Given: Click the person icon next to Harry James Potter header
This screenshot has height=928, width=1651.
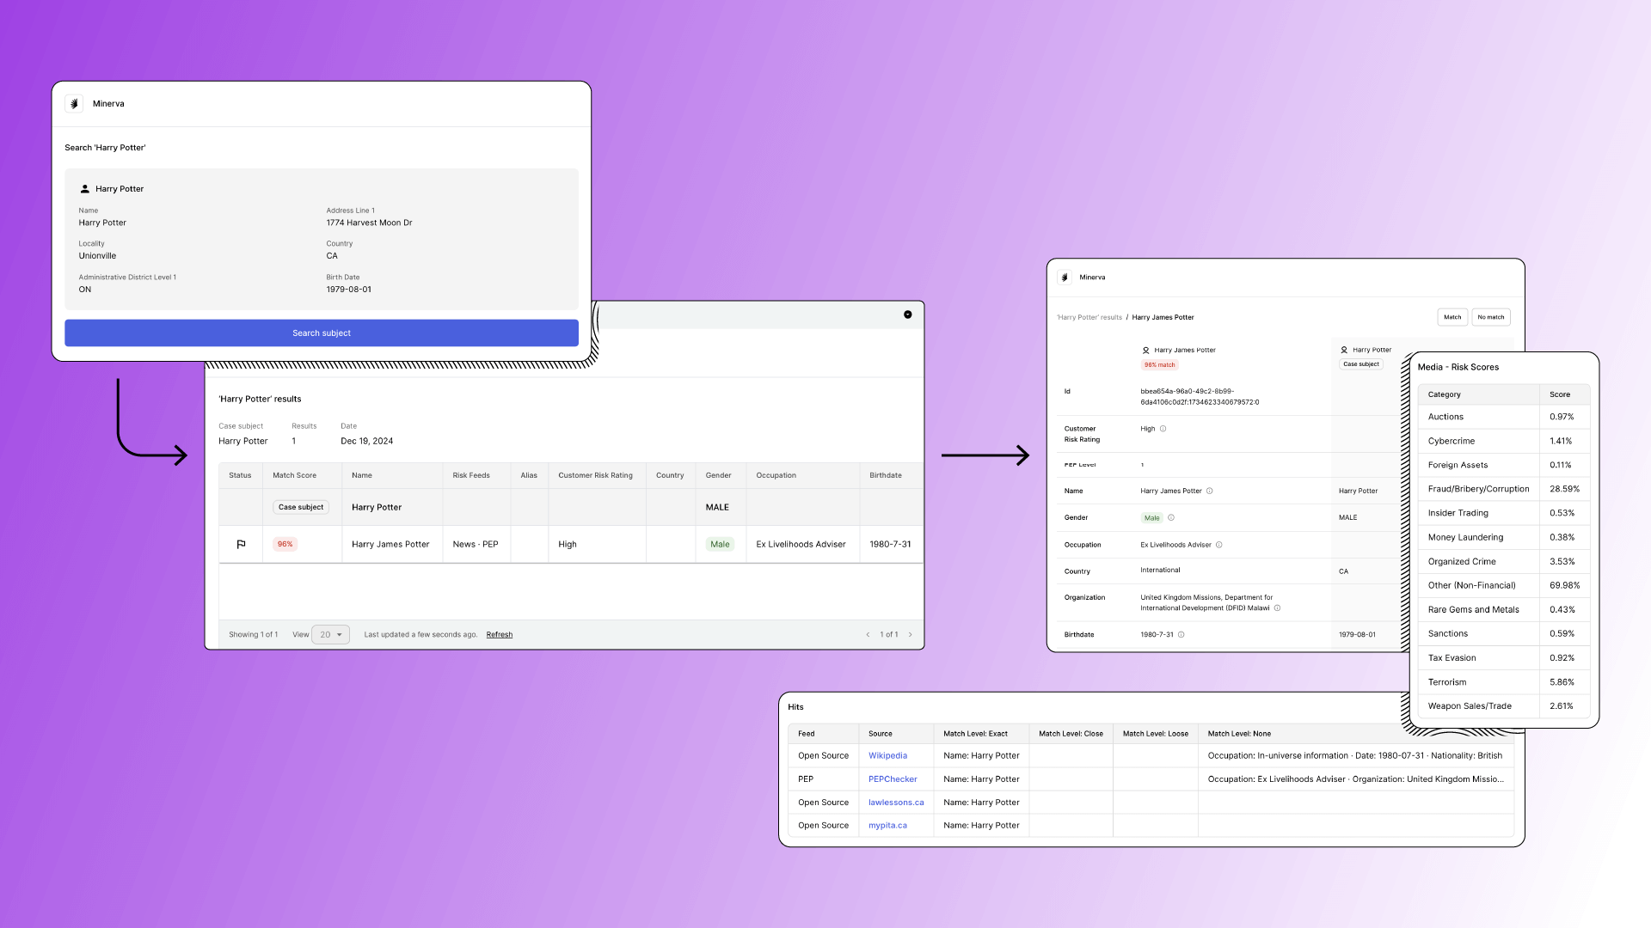Looking at the screenshot, I should tap(1145, 351).
